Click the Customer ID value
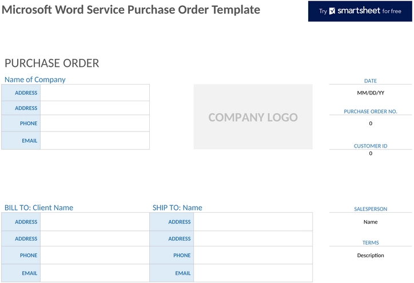Viewport: 414px width, 283px height. point(371,153)
